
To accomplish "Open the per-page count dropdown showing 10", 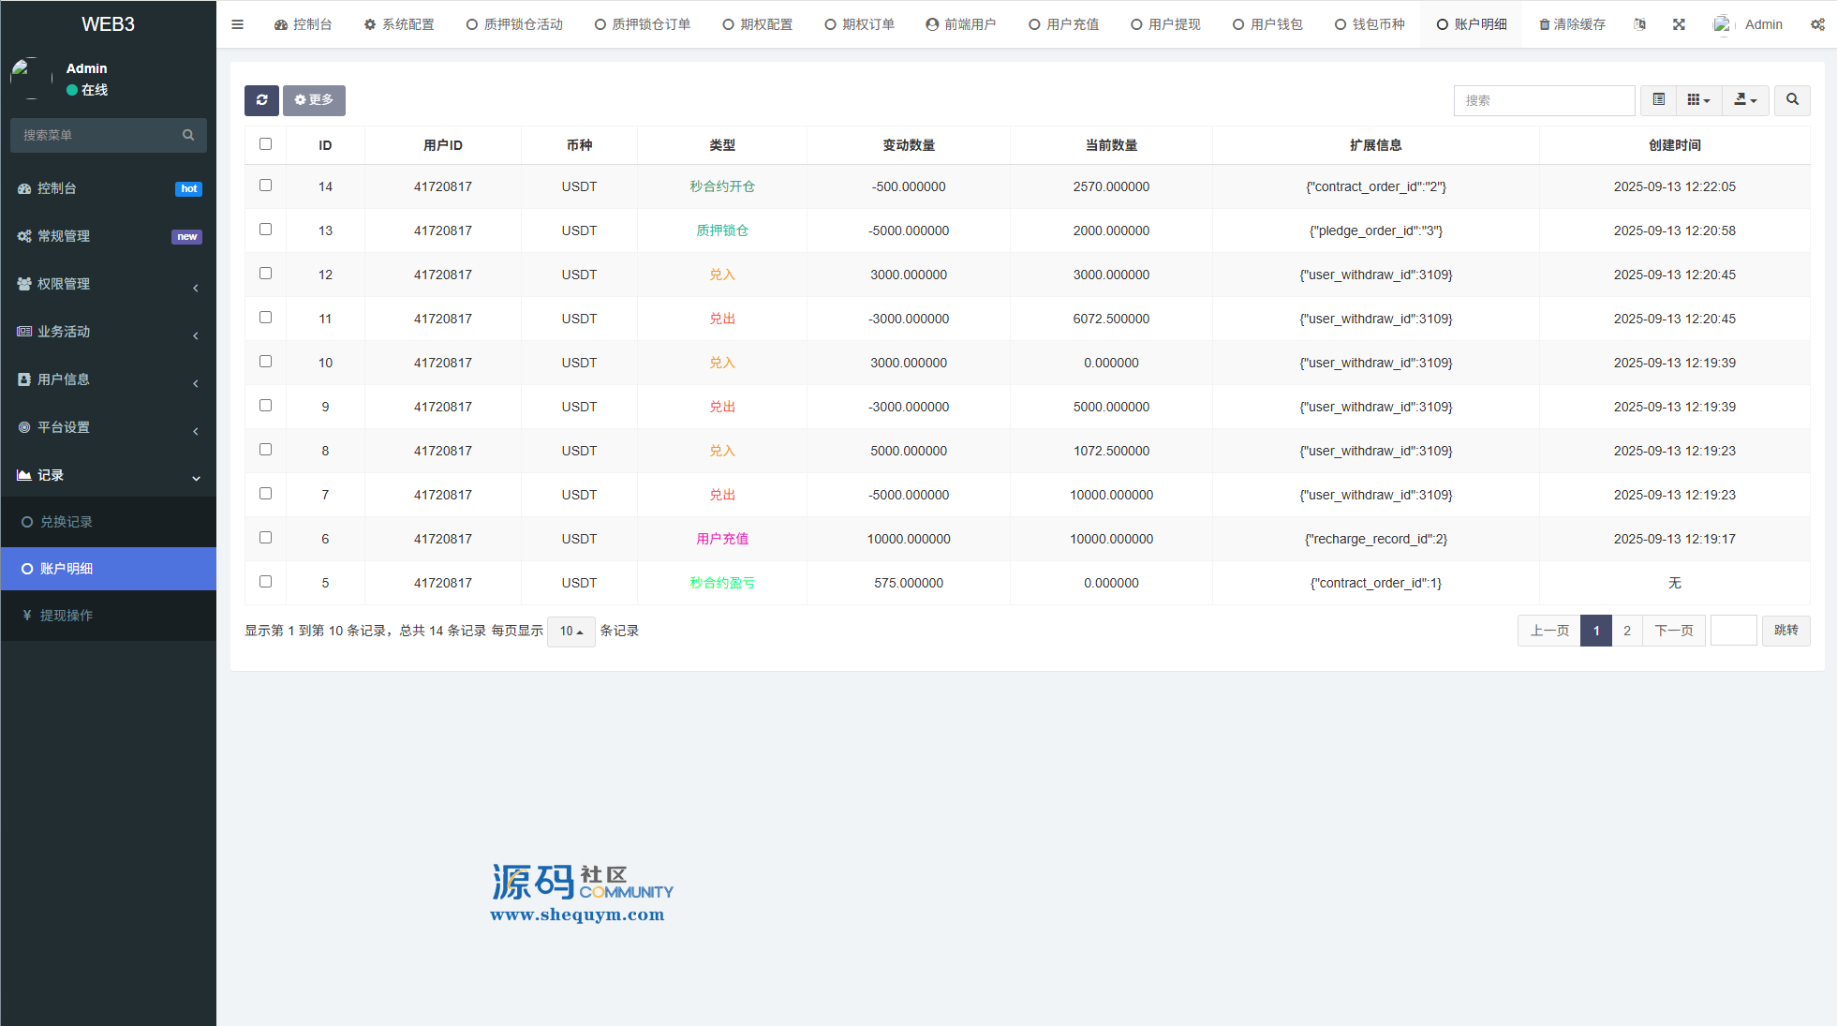I will (x=570, y=632).
